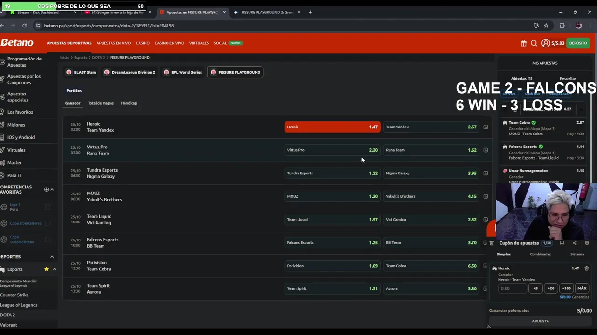Open Esports breadcrumb link

[x=81, y=58]
